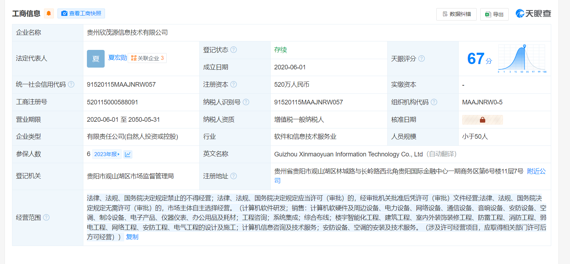570x264 pixels.
Task: Select registered capital 520万人民币
Action: click(292, 85)
